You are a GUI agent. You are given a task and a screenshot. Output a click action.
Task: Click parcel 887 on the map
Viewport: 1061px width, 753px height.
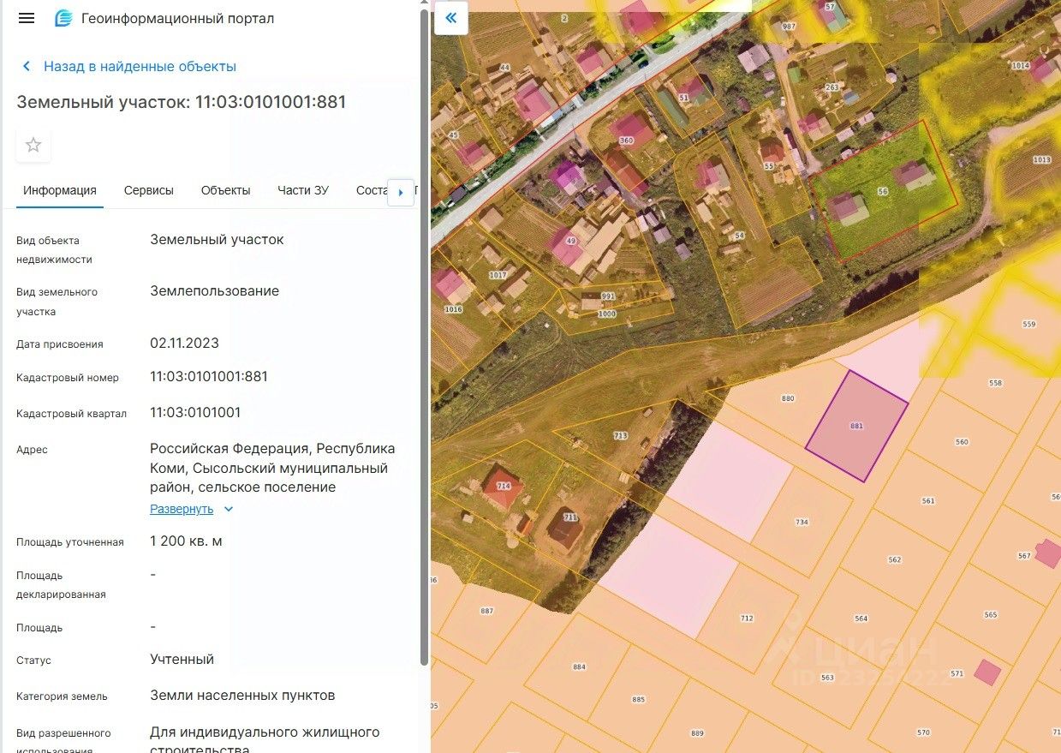pyautogui.click(x=487, y=611)
